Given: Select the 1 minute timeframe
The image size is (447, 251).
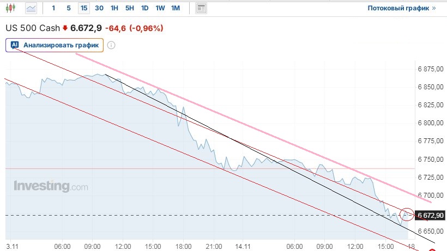Looking at the screenshot, I should [x=53, y=8].
